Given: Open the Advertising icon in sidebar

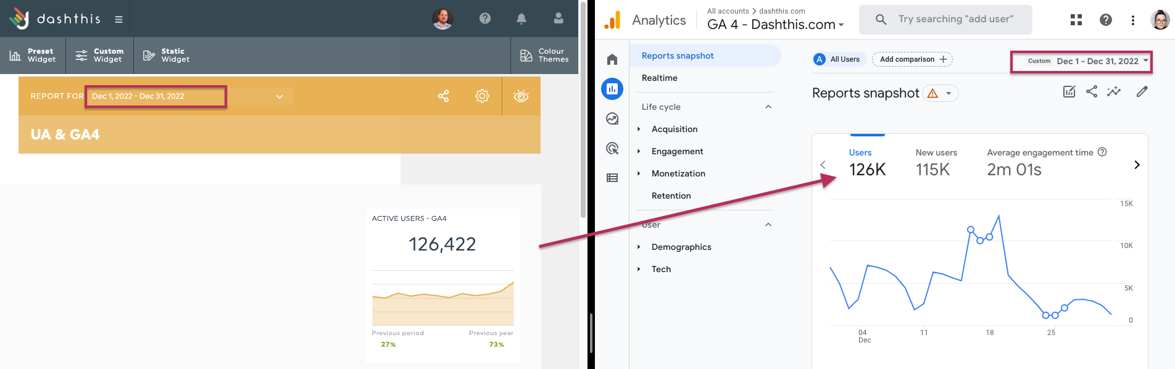Looking at the screenshot, I should [x=612, y=148].
